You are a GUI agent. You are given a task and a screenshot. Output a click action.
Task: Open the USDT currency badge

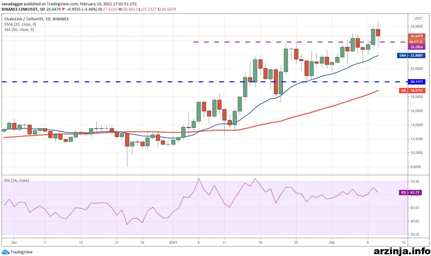[x=418, y=19]
